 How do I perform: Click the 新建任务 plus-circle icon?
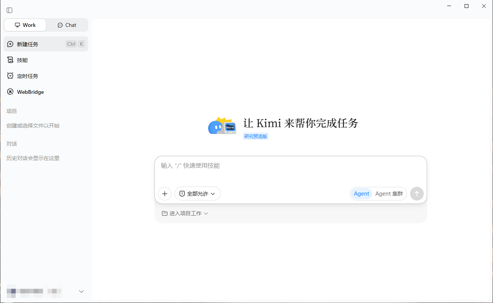[x=10, y=44]
